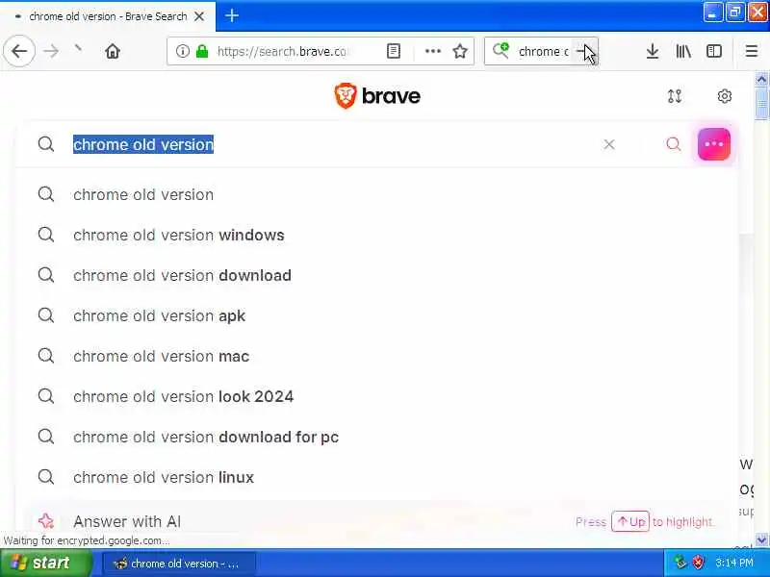Open a new tab with plus button

[232, 15]
